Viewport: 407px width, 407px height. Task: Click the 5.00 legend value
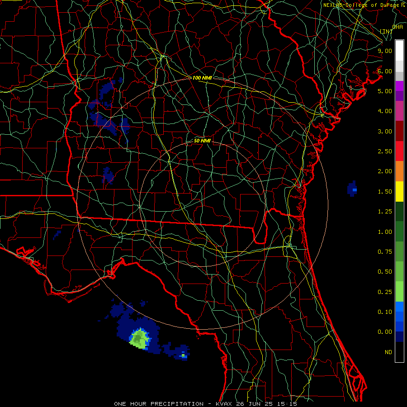(385, 91)
